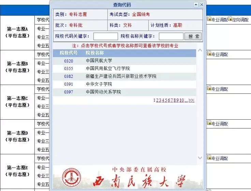Focus the 院校名称关键字 input field
Viewport: 251px width, 191px height.
click(171, 36)
